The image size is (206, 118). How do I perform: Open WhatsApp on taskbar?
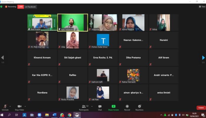[x=62, y=115]
